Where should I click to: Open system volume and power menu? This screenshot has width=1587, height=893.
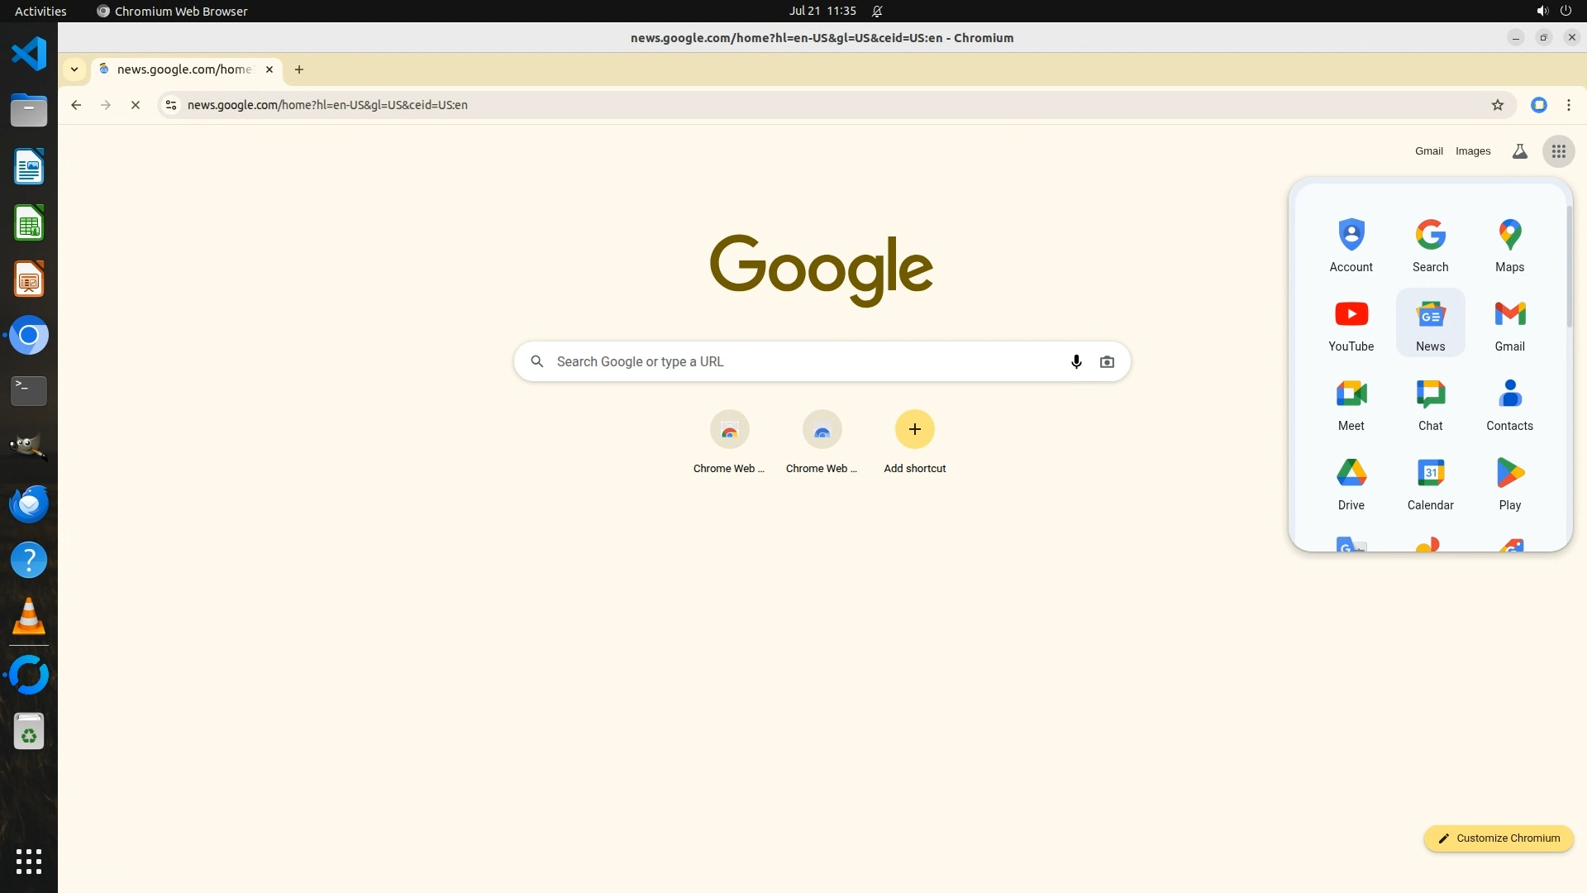coord(1553,11)
